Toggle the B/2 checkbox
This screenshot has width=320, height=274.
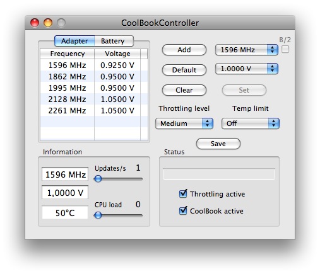click(x=285, y=50)
